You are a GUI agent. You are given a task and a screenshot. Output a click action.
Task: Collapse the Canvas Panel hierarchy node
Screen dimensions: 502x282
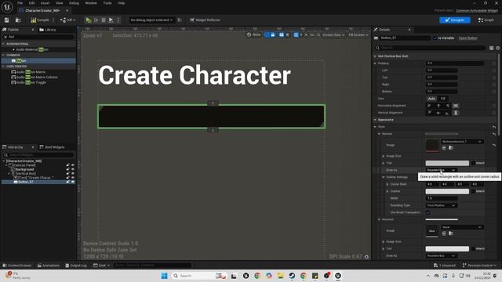point(6,165)
